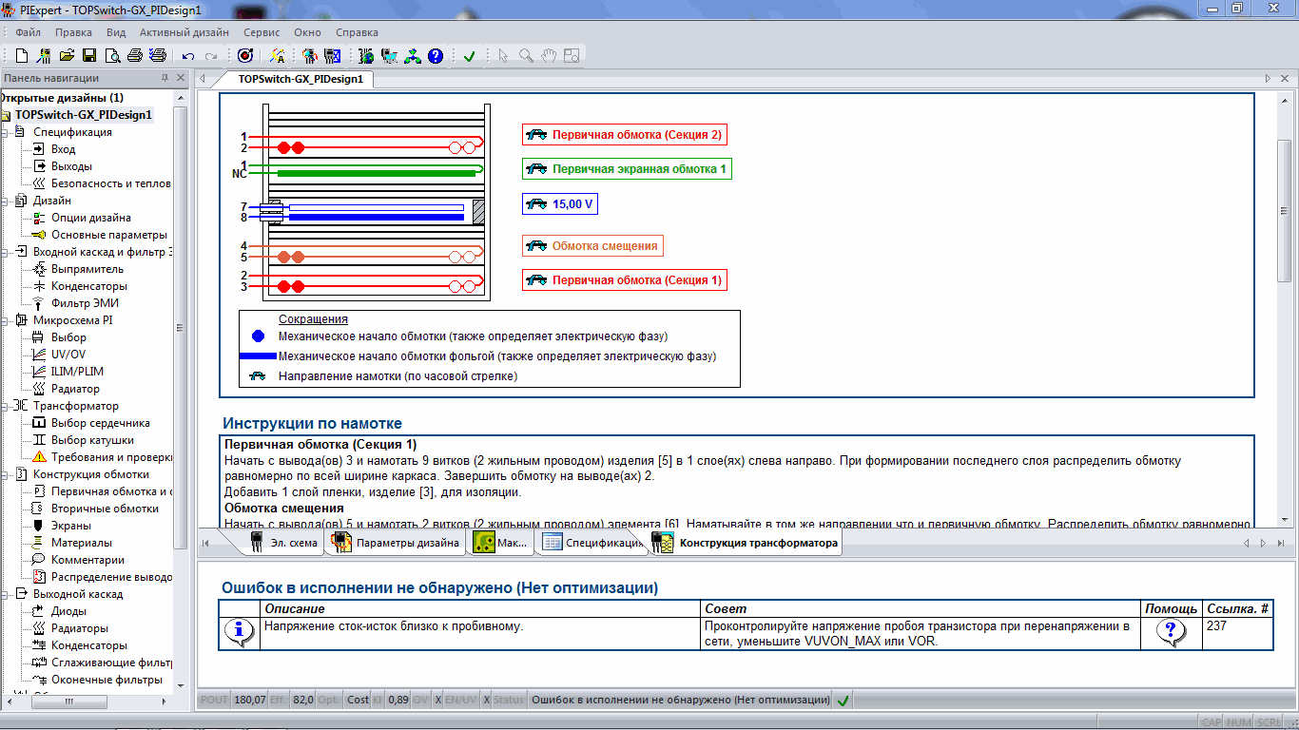Click the green checkmark toolbar icon
The image size is (1299, 730).
(x=469, y=56)
